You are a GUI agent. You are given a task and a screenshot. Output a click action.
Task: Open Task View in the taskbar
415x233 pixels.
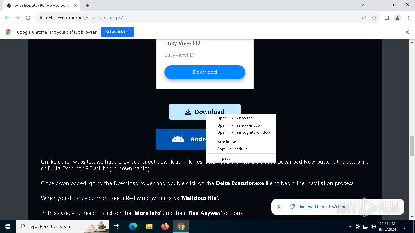[x=117, y=227]
